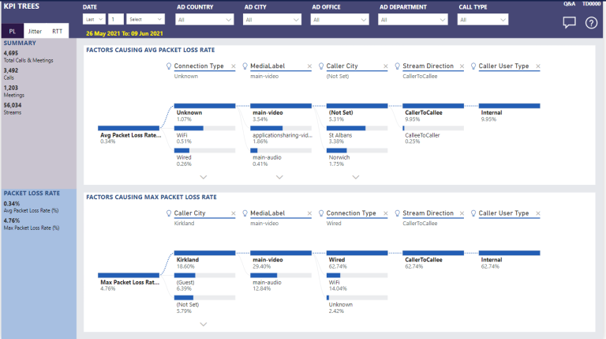Select the WiFi node in Avg tree

click(204, 134)
